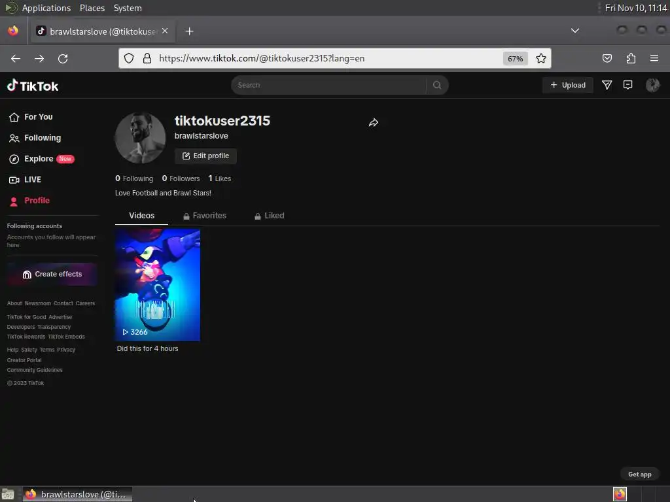Open the Privacy footer link
The width and height of the screenshot is (670, 502).
pos(66,350)
